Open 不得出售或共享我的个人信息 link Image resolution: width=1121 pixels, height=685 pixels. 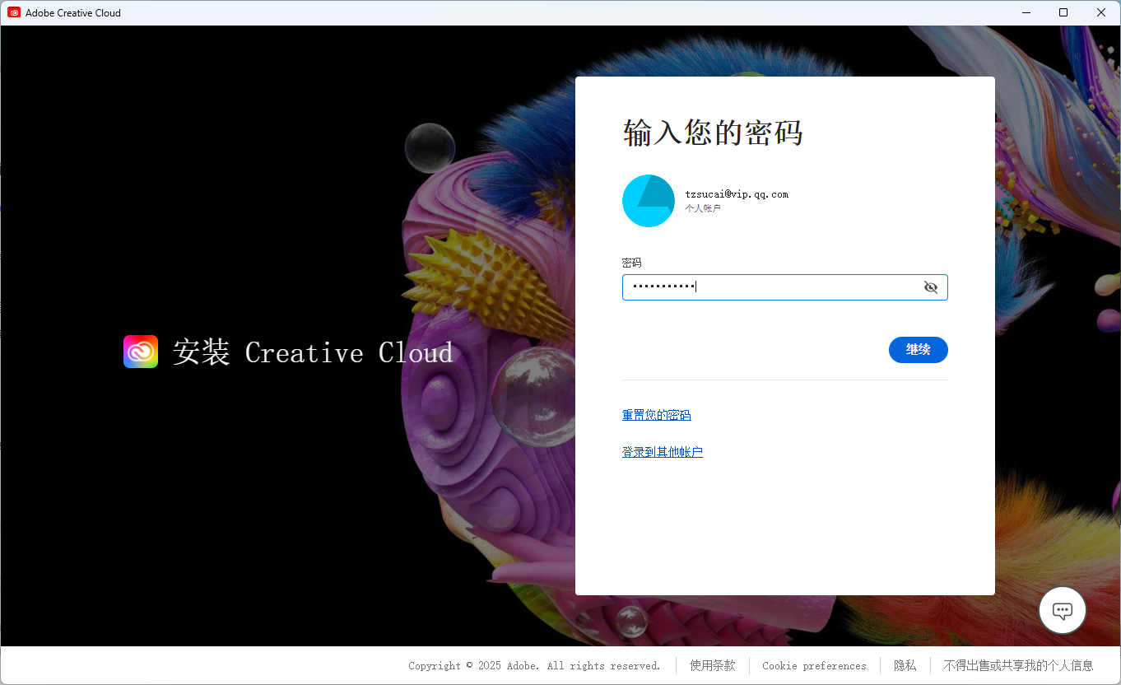1018,665
